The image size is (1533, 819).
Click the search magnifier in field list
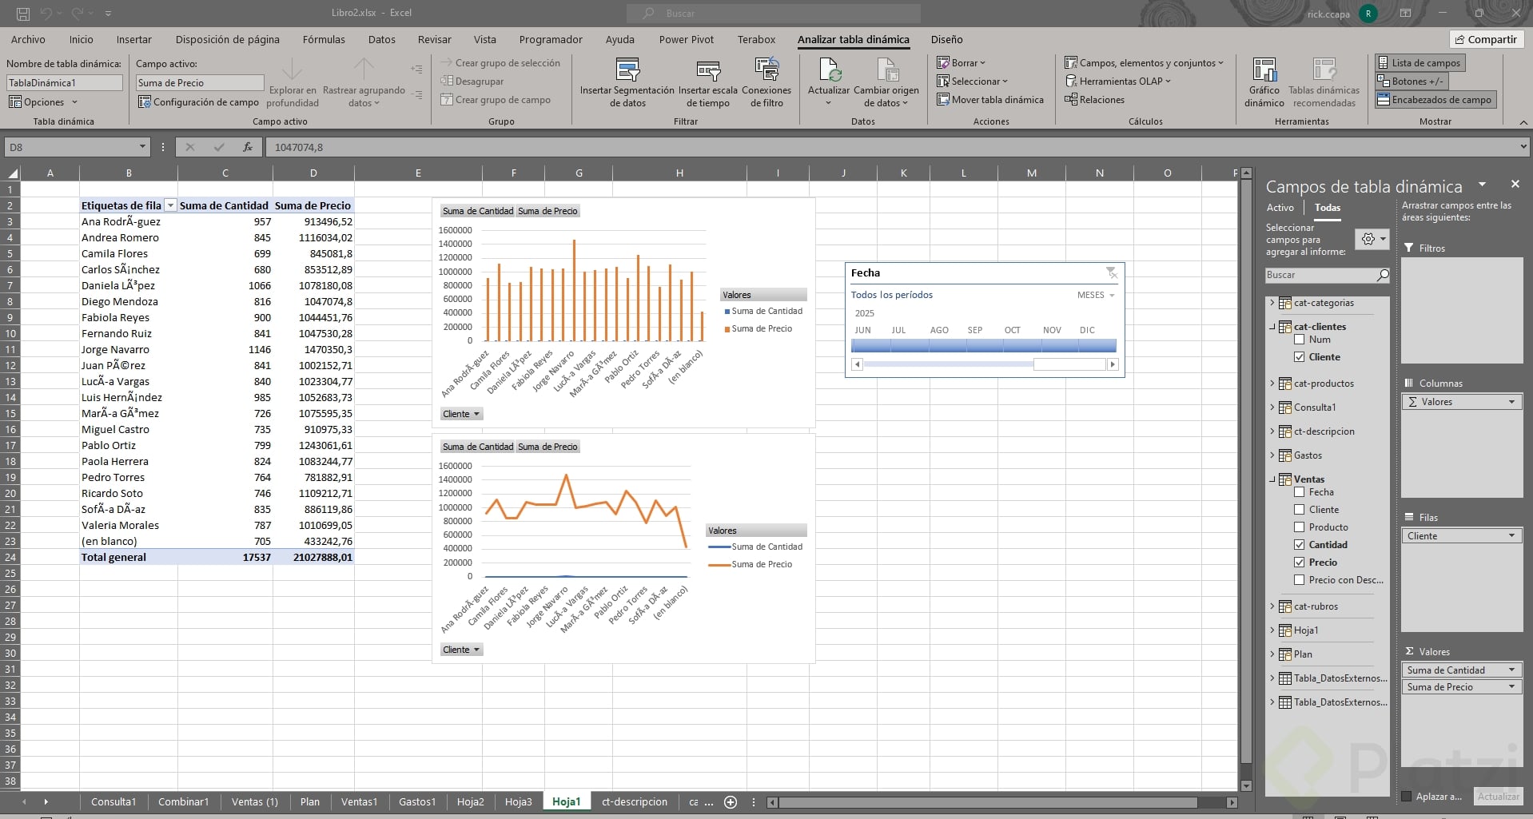pyautogui.click(x=1383, y=275)
